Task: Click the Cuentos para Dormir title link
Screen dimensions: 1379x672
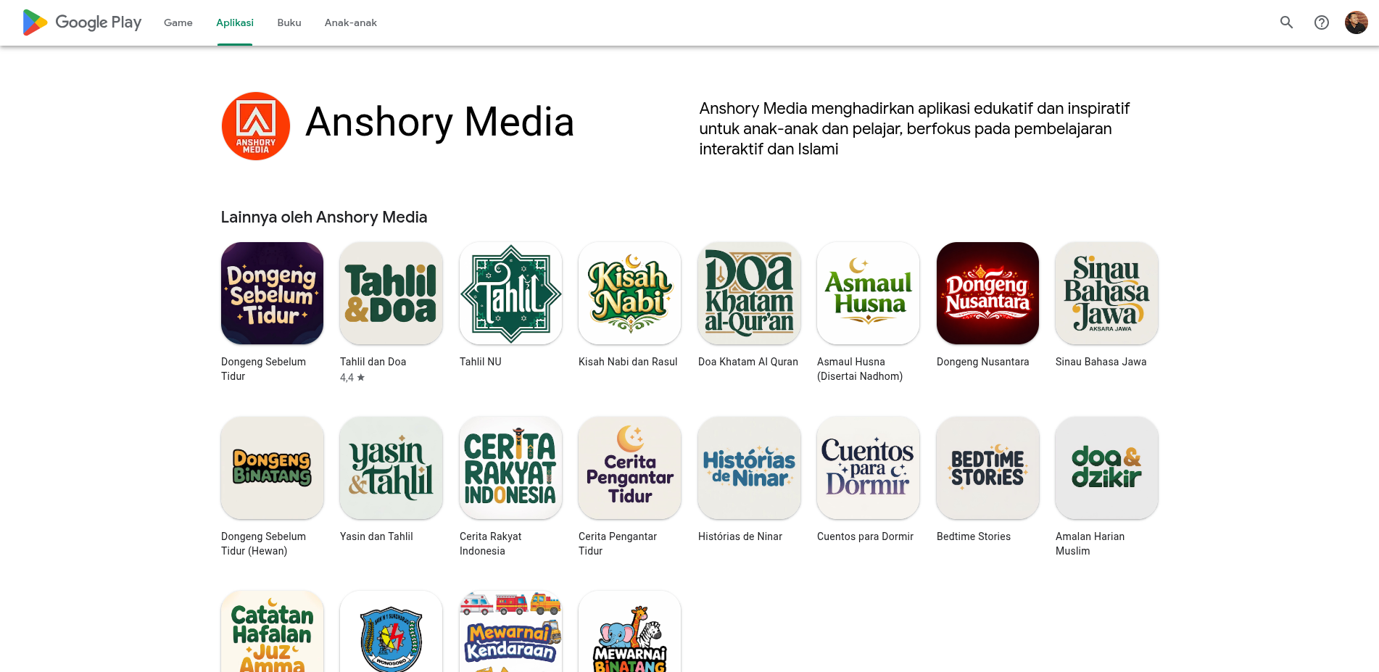Action: click(865, 536)
